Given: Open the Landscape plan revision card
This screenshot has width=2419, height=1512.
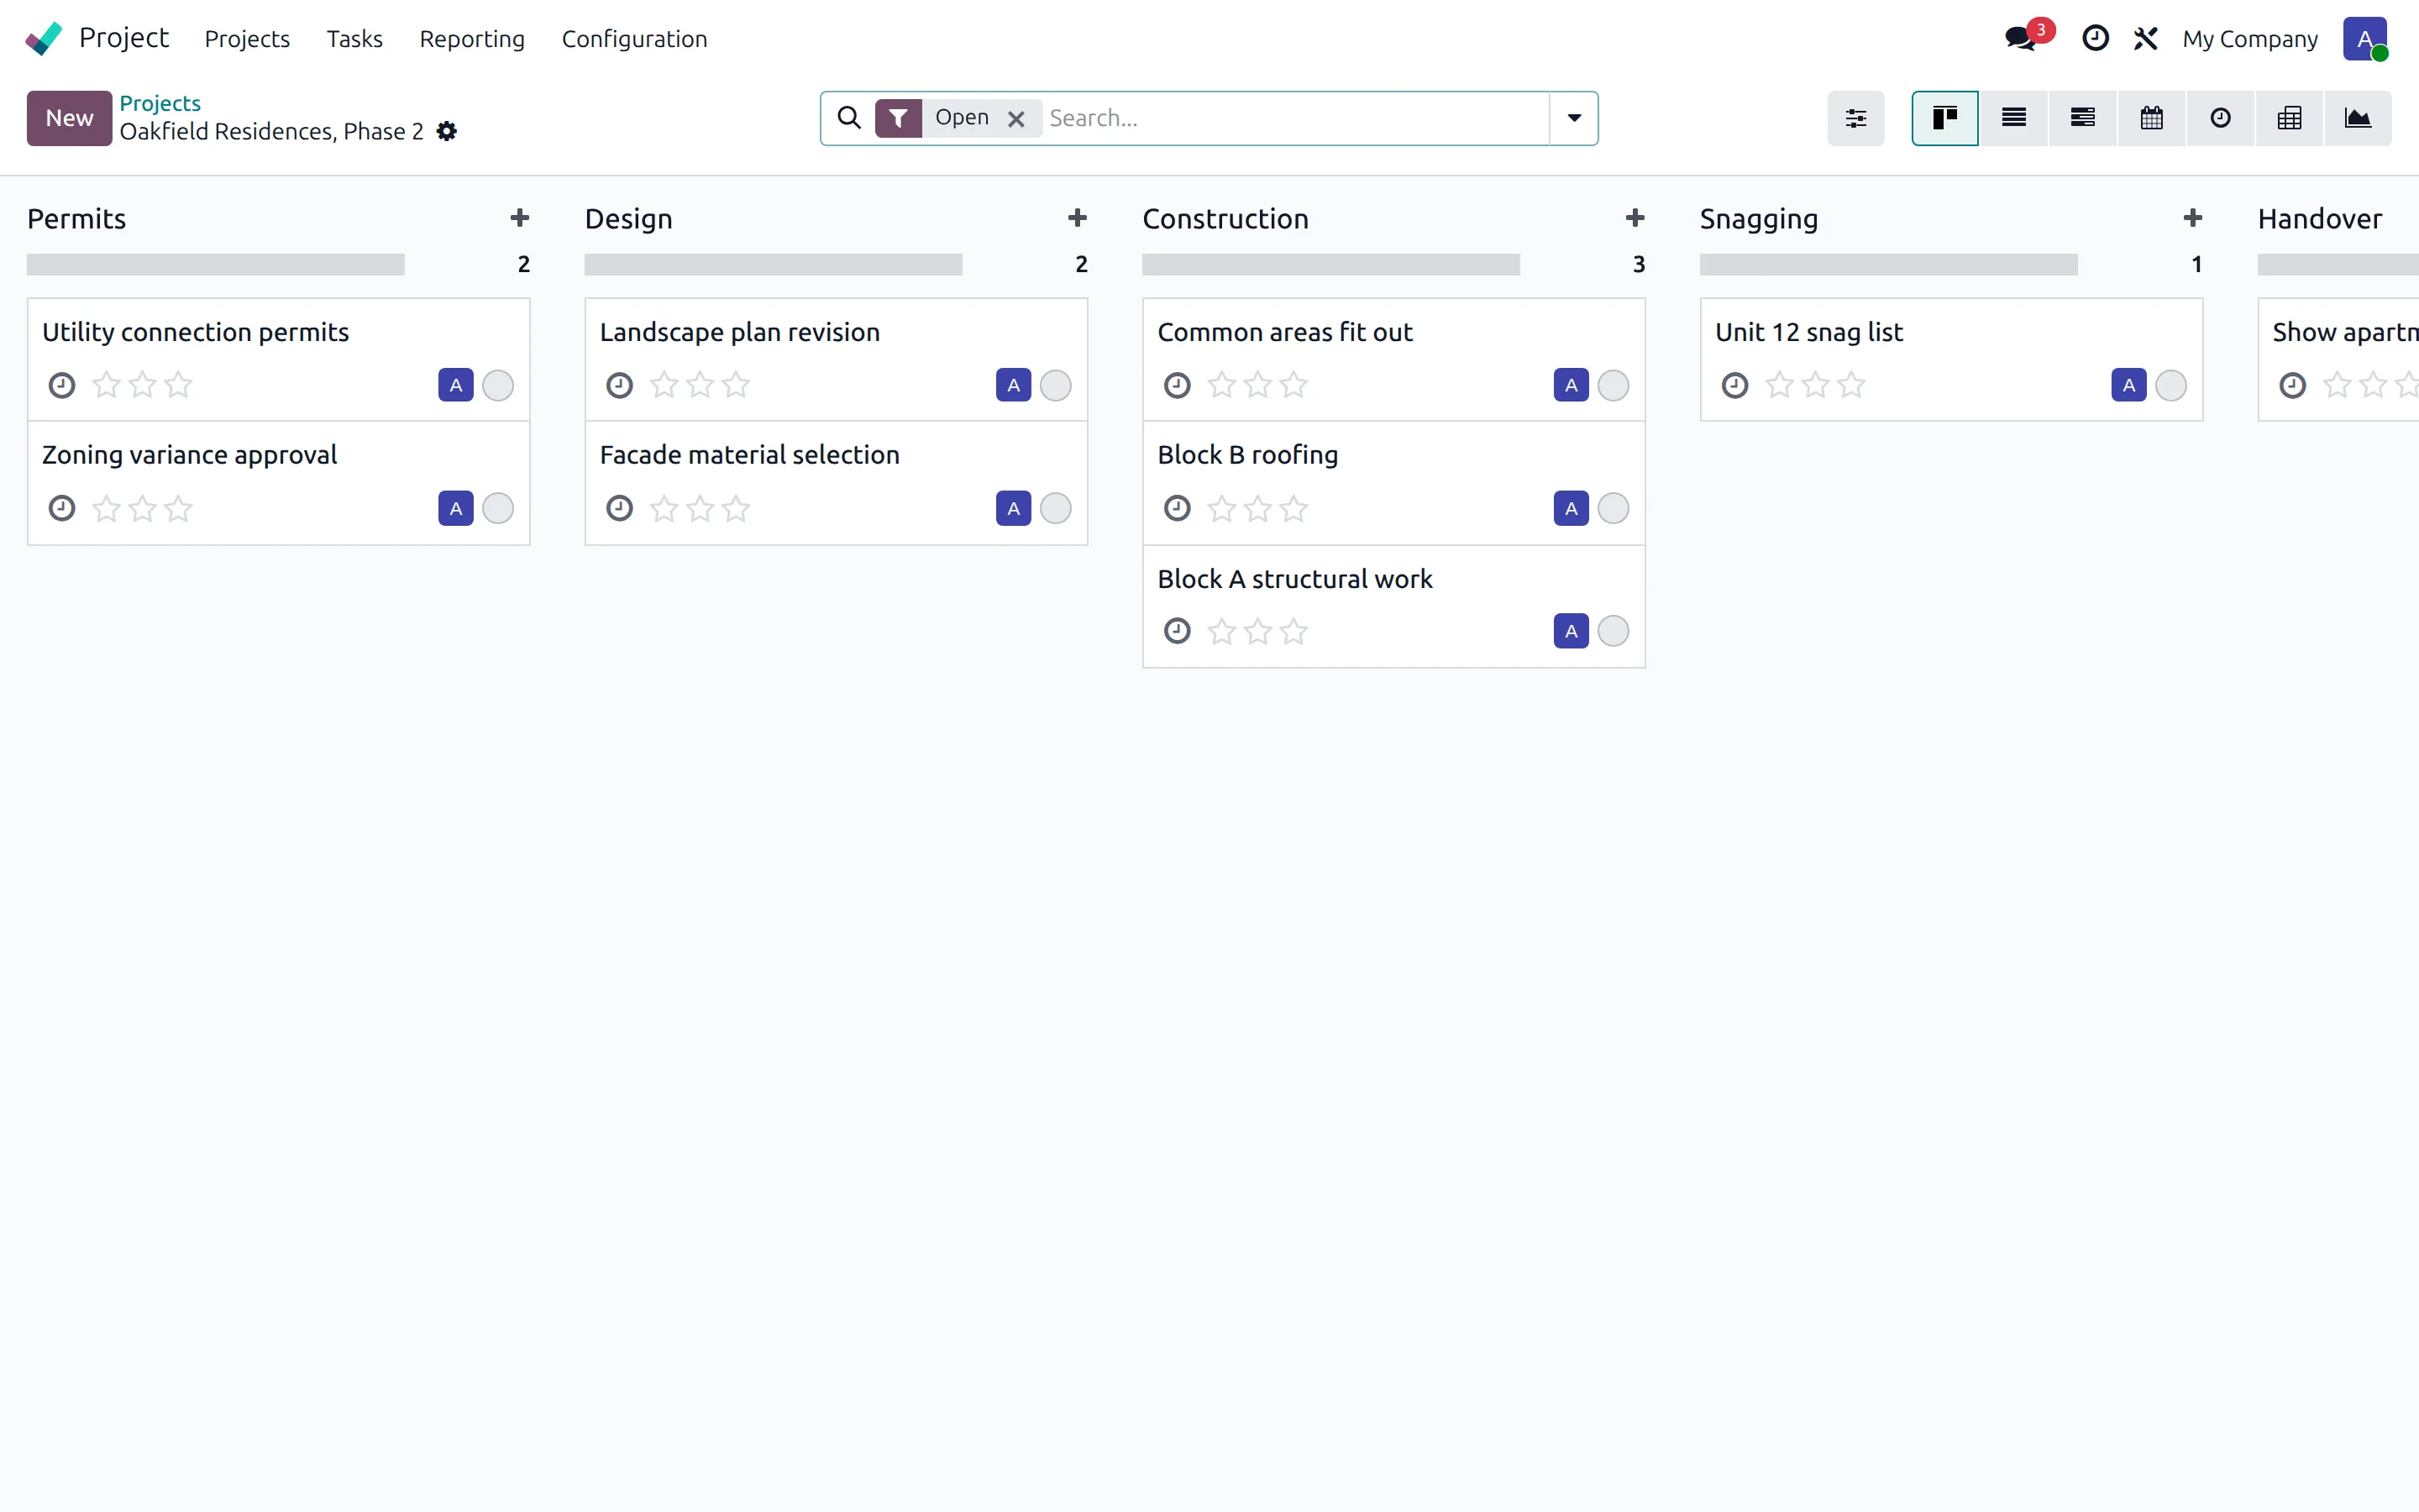Looking at the screenshot, I should tap(836, 360).
